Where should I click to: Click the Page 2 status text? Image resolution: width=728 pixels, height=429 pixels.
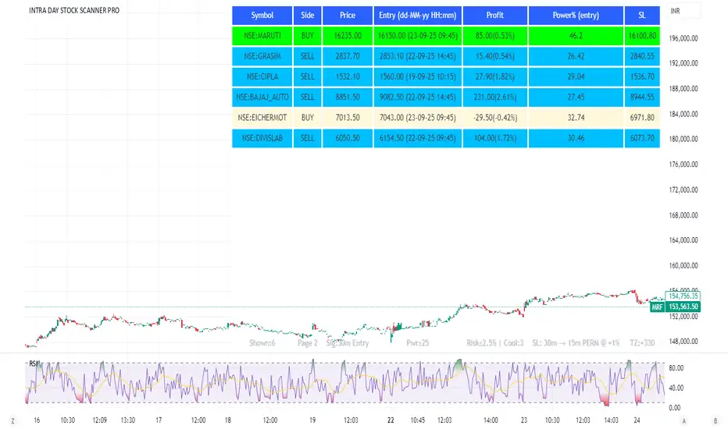307,343
